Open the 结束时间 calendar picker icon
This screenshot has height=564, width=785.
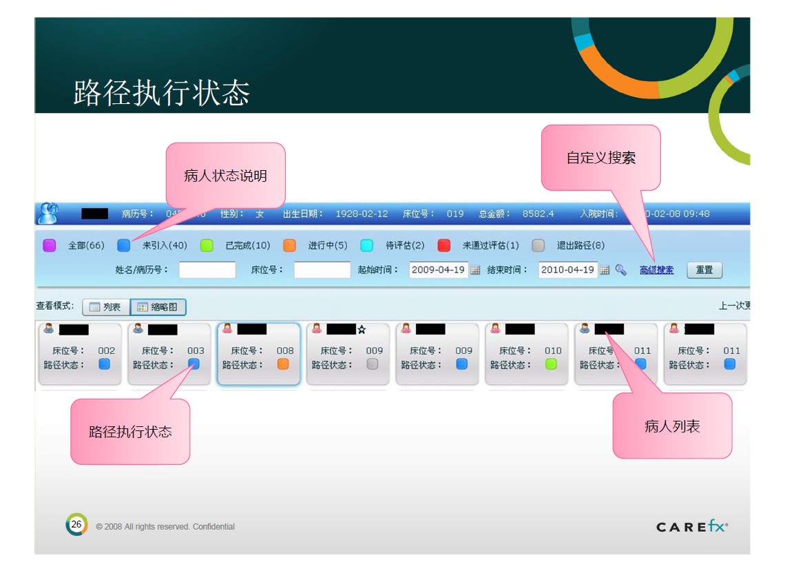coord(605,270)
